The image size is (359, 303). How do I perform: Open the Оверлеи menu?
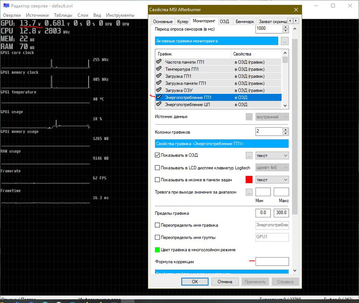(x=12, y=15)
